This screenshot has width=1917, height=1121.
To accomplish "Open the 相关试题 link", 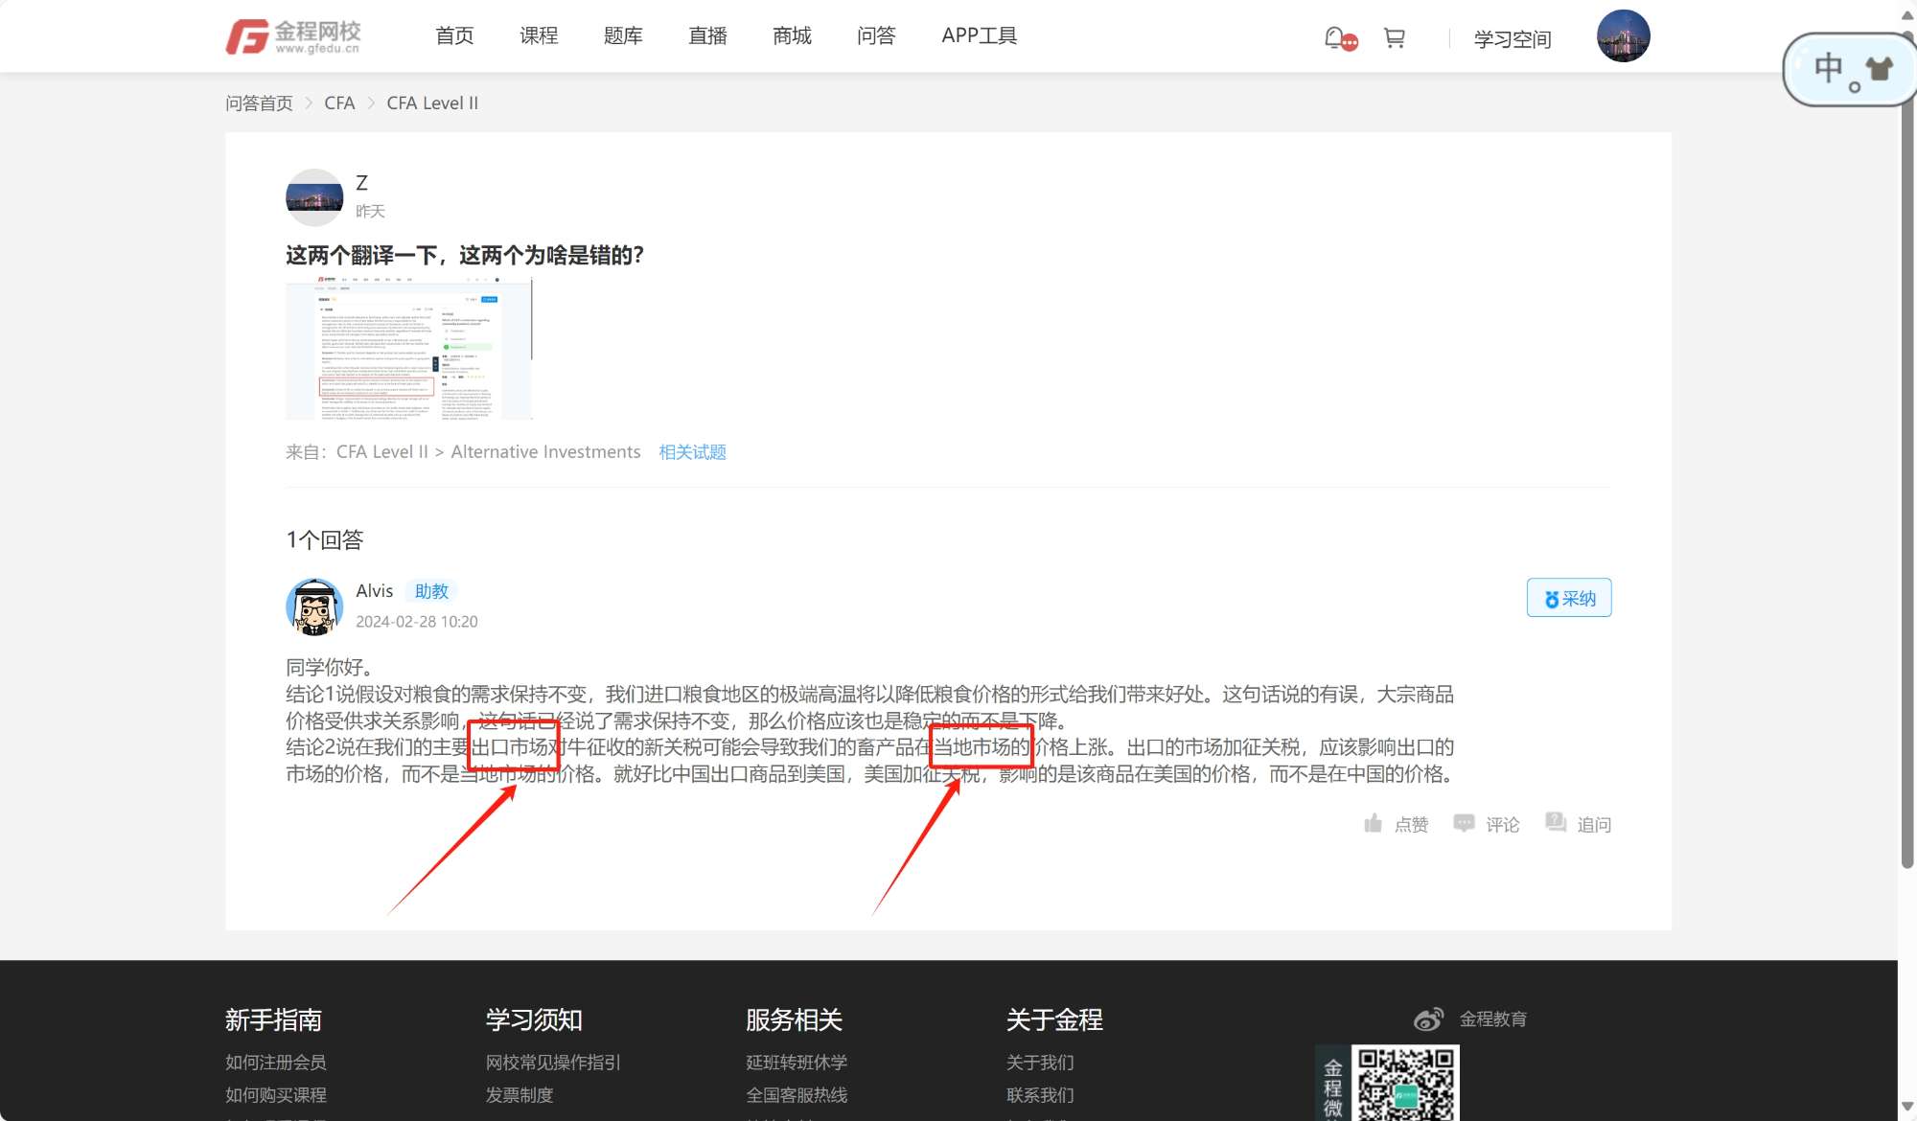I will [692, 452].
